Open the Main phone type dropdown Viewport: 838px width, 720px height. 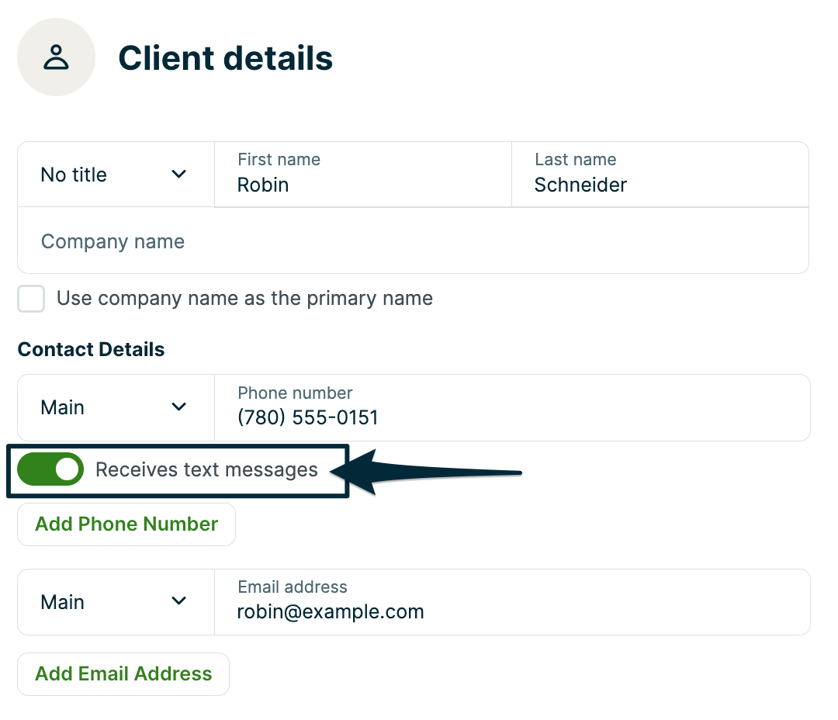[115, 407]
